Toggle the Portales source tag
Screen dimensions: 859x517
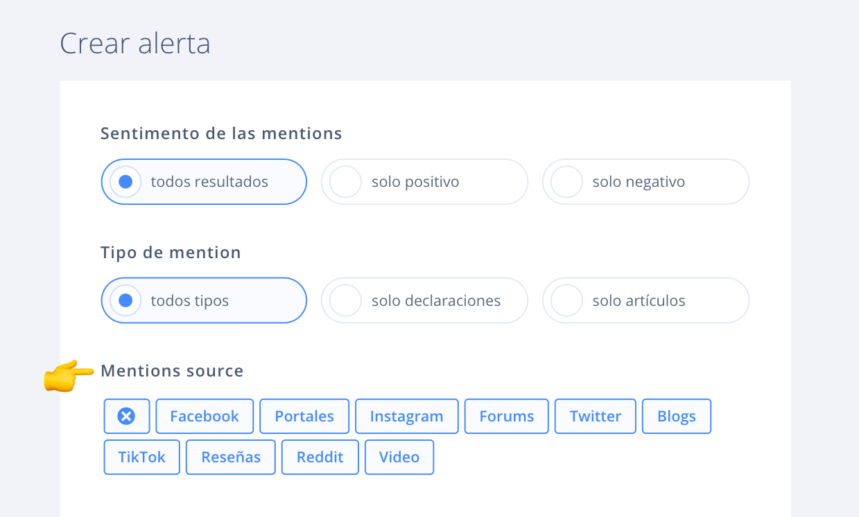(304, 416)
